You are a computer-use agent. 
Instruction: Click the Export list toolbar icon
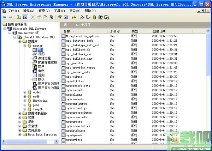(52, 17)
